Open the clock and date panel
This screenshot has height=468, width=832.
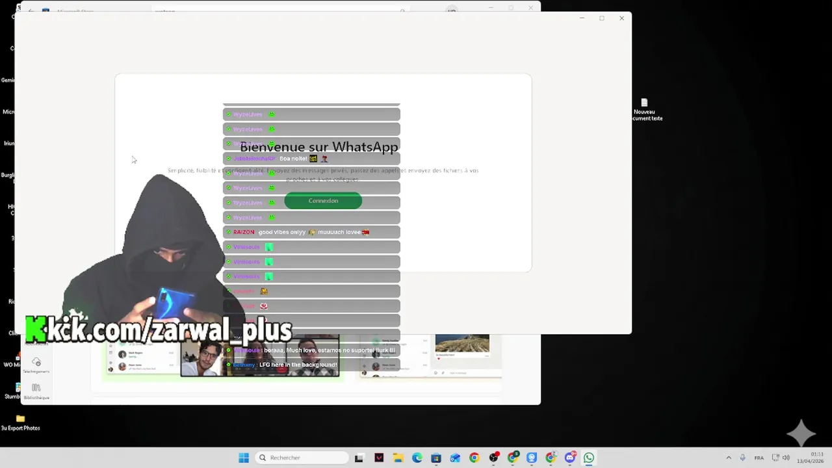point(811,458)
